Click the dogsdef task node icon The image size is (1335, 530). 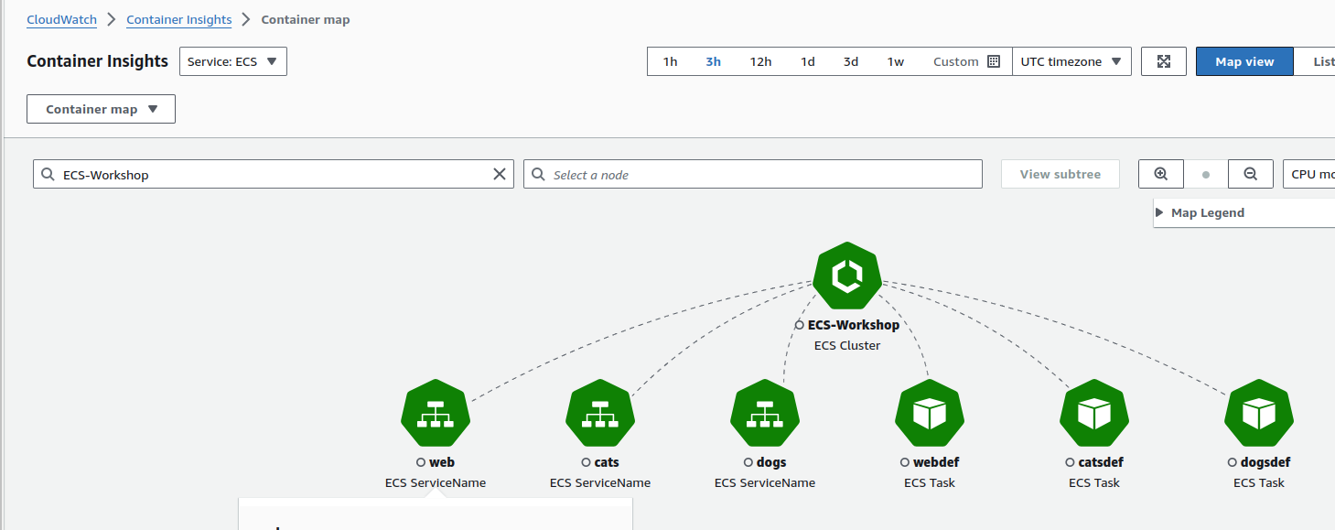click(1259, 414)
